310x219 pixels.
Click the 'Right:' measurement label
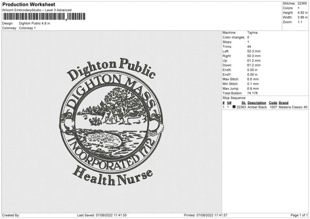(227, 56)
